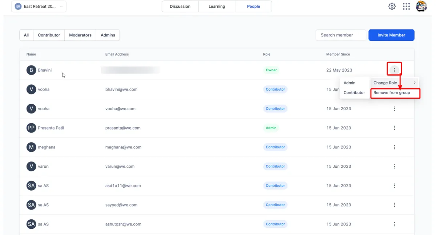
Task: Open three-dot menu for vooha@we.com row
Action: click(394, 109)
